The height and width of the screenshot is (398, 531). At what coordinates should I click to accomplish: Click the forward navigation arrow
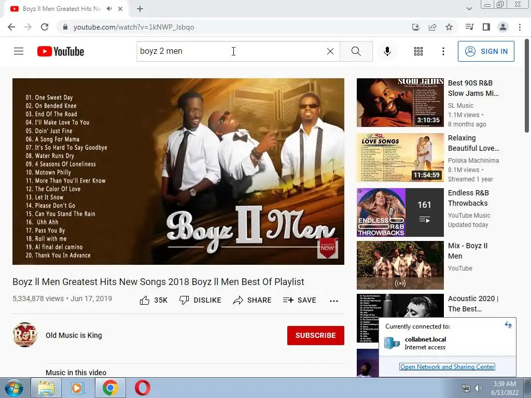28,27
